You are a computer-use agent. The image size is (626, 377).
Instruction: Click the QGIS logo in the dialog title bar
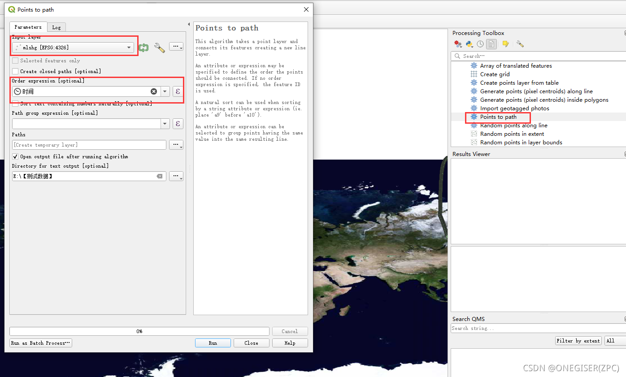point(12,9)
